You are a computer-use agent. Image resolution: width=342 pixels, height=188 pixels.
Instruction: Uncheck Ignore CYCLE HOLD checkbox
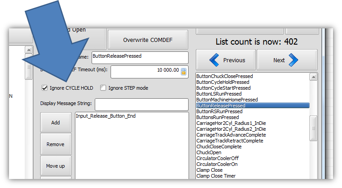pos(44,88)
